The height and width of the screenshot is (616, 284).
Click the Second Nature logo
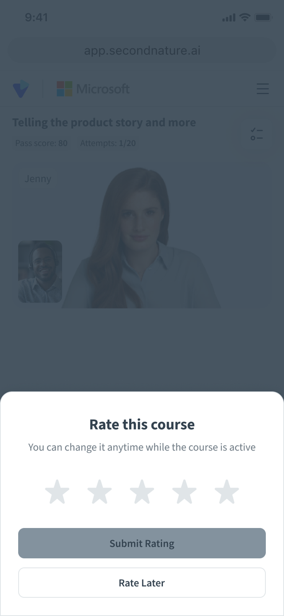click(20, 89)
